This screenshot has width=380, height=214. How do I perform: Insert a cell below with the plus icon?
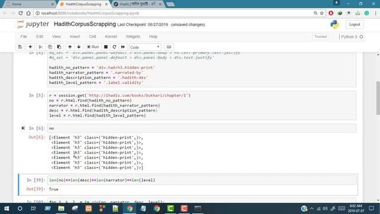click(x=30, y=47)
